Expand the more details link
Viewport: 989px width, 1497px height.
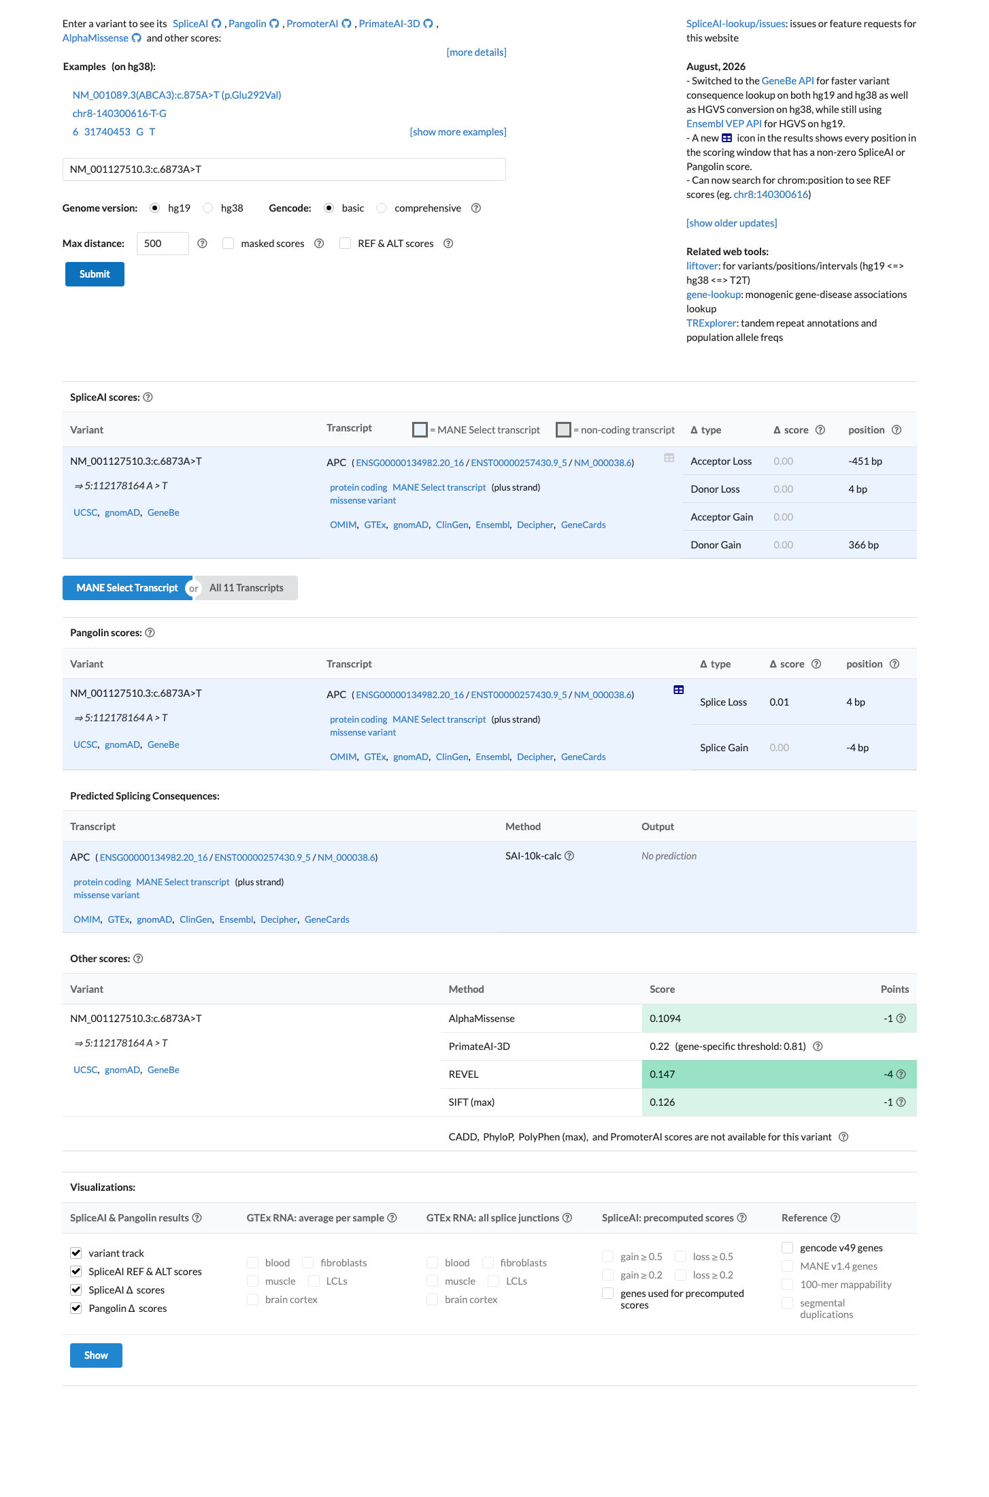(x=476, y=52)
